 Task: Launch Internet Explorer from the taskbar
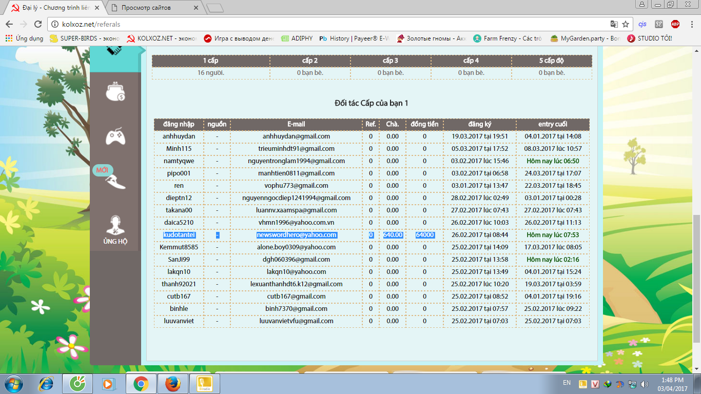tap(47, 383)
